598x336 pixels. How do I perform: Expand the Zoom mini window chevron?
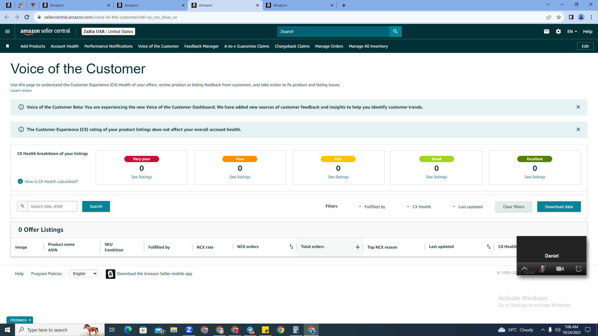coord(524,268)
